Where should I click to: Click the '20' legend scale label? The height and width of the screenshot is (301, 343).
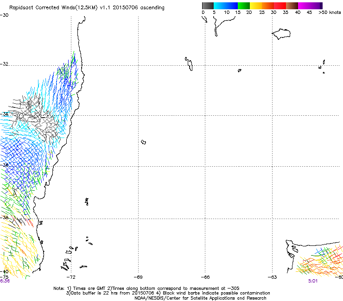pyautogui.click(x=249, y=13)
